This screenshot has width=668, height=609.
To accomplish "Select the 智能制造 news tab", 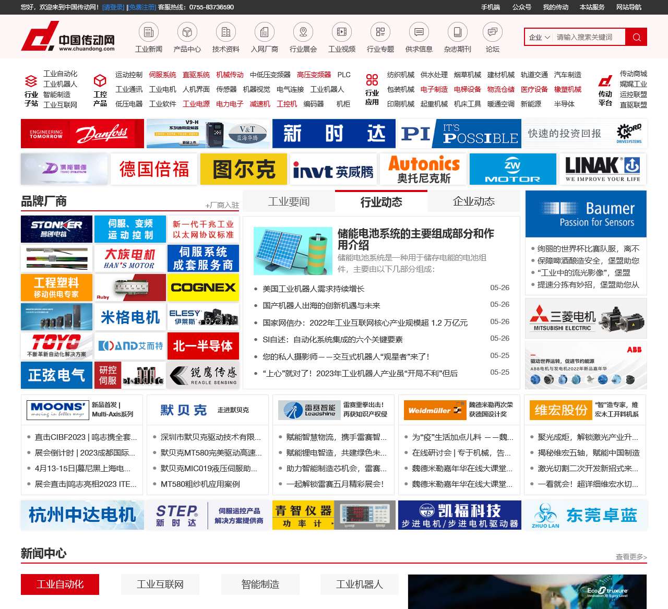I will [x=260, y=584].
